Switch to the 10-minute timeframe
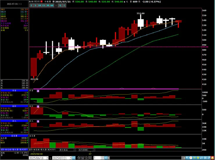 tap(40, 5)
